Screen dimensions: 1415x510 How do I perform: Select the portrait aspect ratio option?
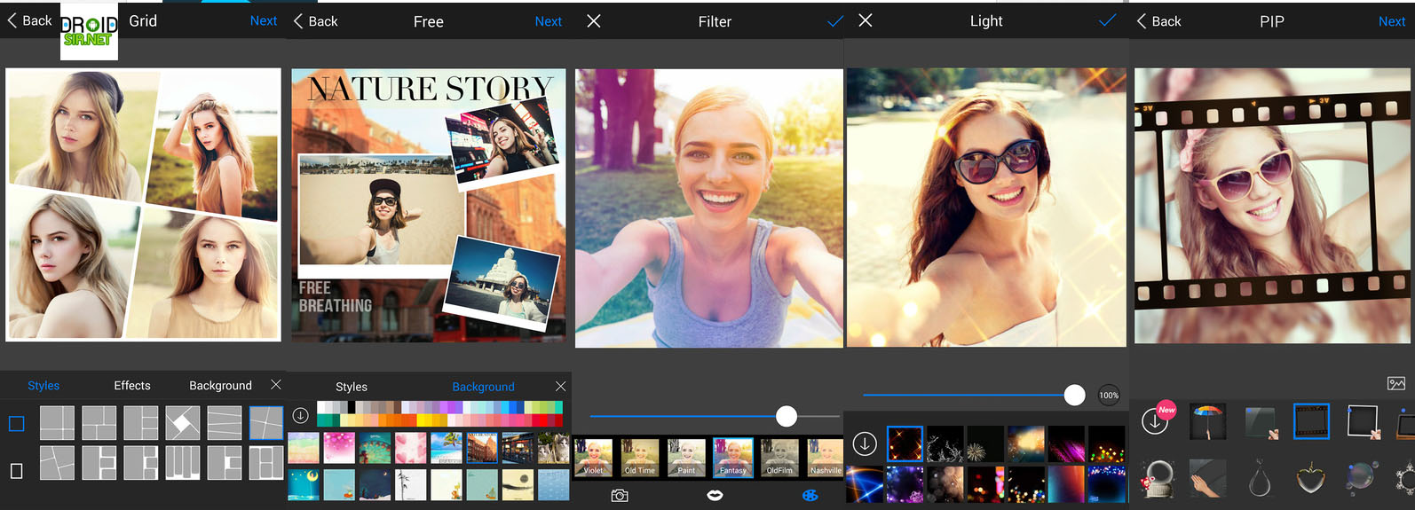point(17,470)
